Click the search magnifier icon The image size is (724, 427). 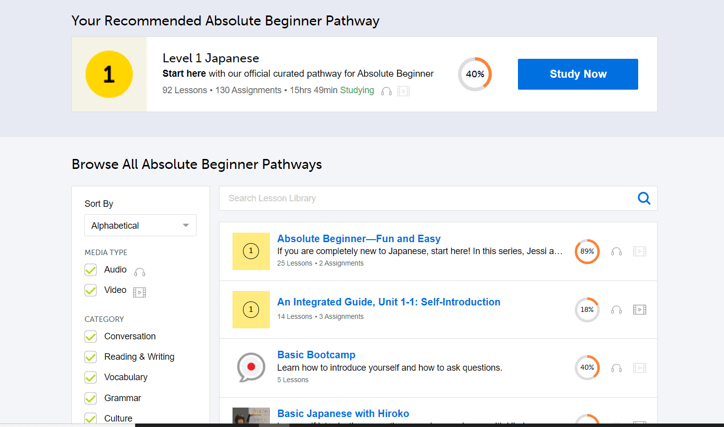[644, 198]
